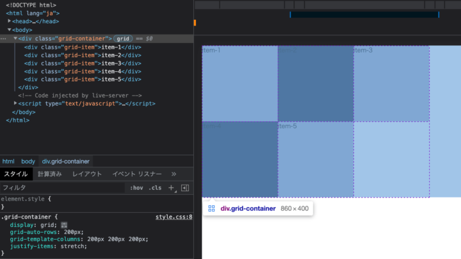This screenshot has height=259, width=461.
Task: Click the item-4 grid cell in the page
Action: click(x=240, y=159)
